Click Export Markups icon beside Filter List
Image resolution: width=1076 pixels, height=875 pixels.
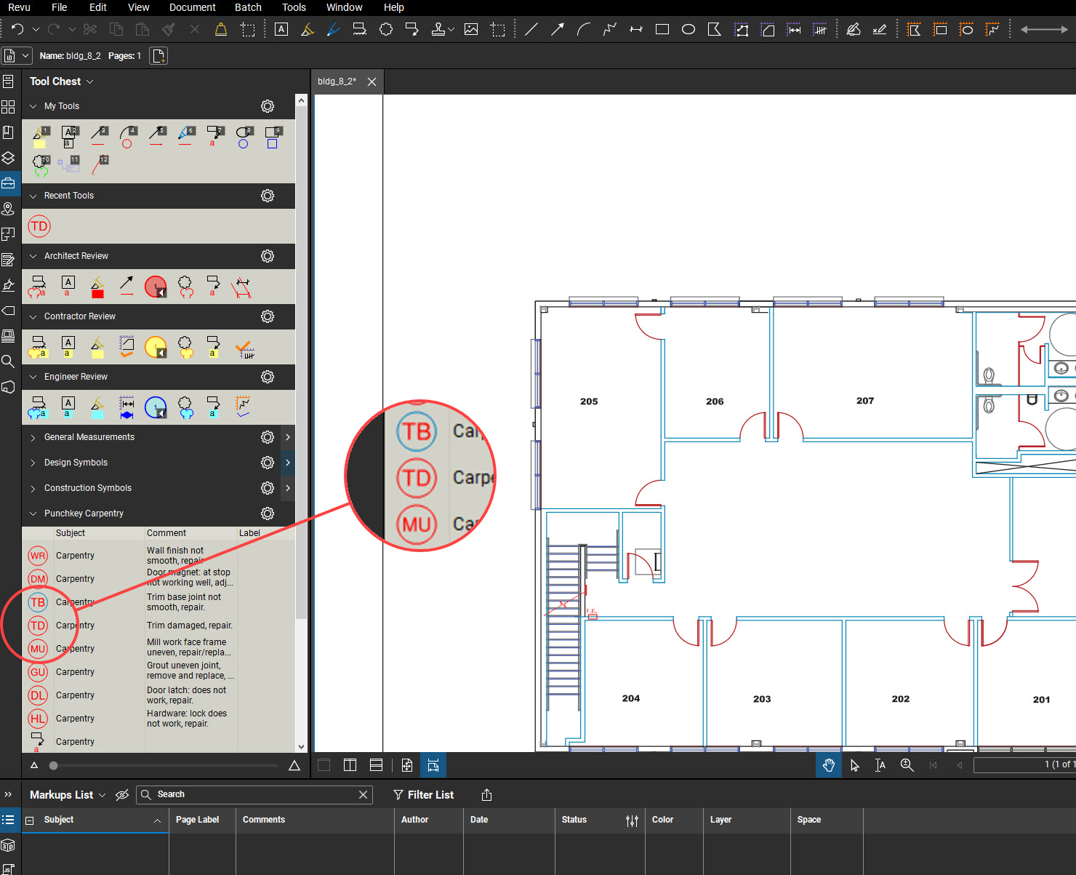(x=487, y=795)
